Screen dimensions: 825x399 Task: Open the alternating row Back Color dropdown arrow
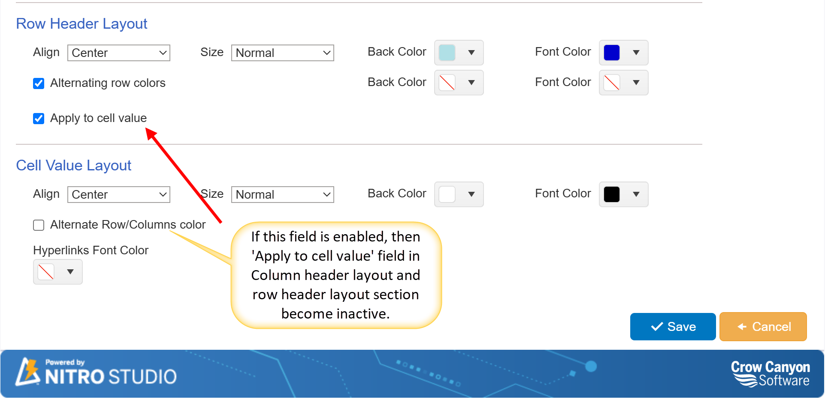tap(471, 83)
